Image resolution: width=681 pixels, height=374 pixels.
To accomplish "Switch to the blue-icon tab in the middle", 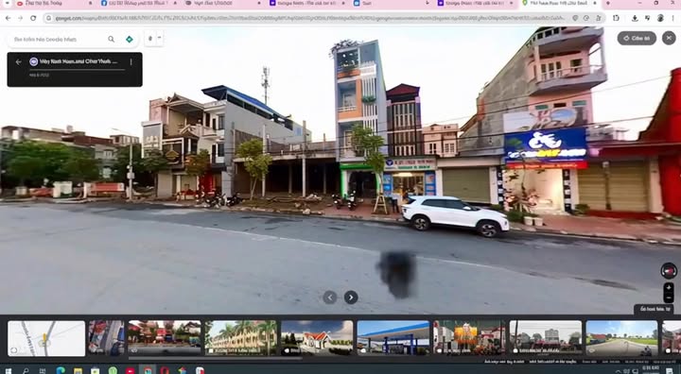I will click(391, 3).
